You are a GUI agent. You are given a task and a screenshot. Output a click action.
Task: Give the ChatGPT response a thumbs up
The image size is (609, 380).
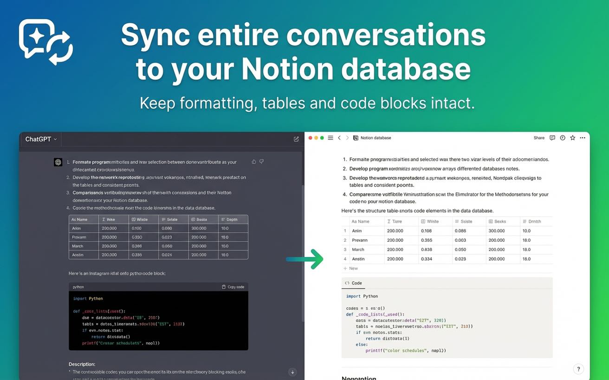click(x=254, y=161)
